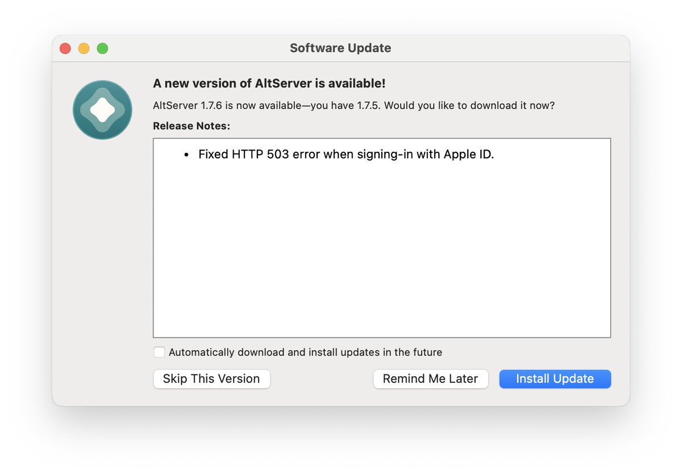Enable automatically download and install updates checkbox

[x=159, y=352]
